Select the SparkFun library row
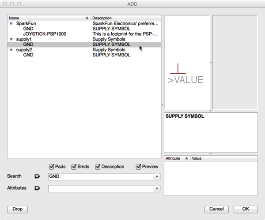 84,23
